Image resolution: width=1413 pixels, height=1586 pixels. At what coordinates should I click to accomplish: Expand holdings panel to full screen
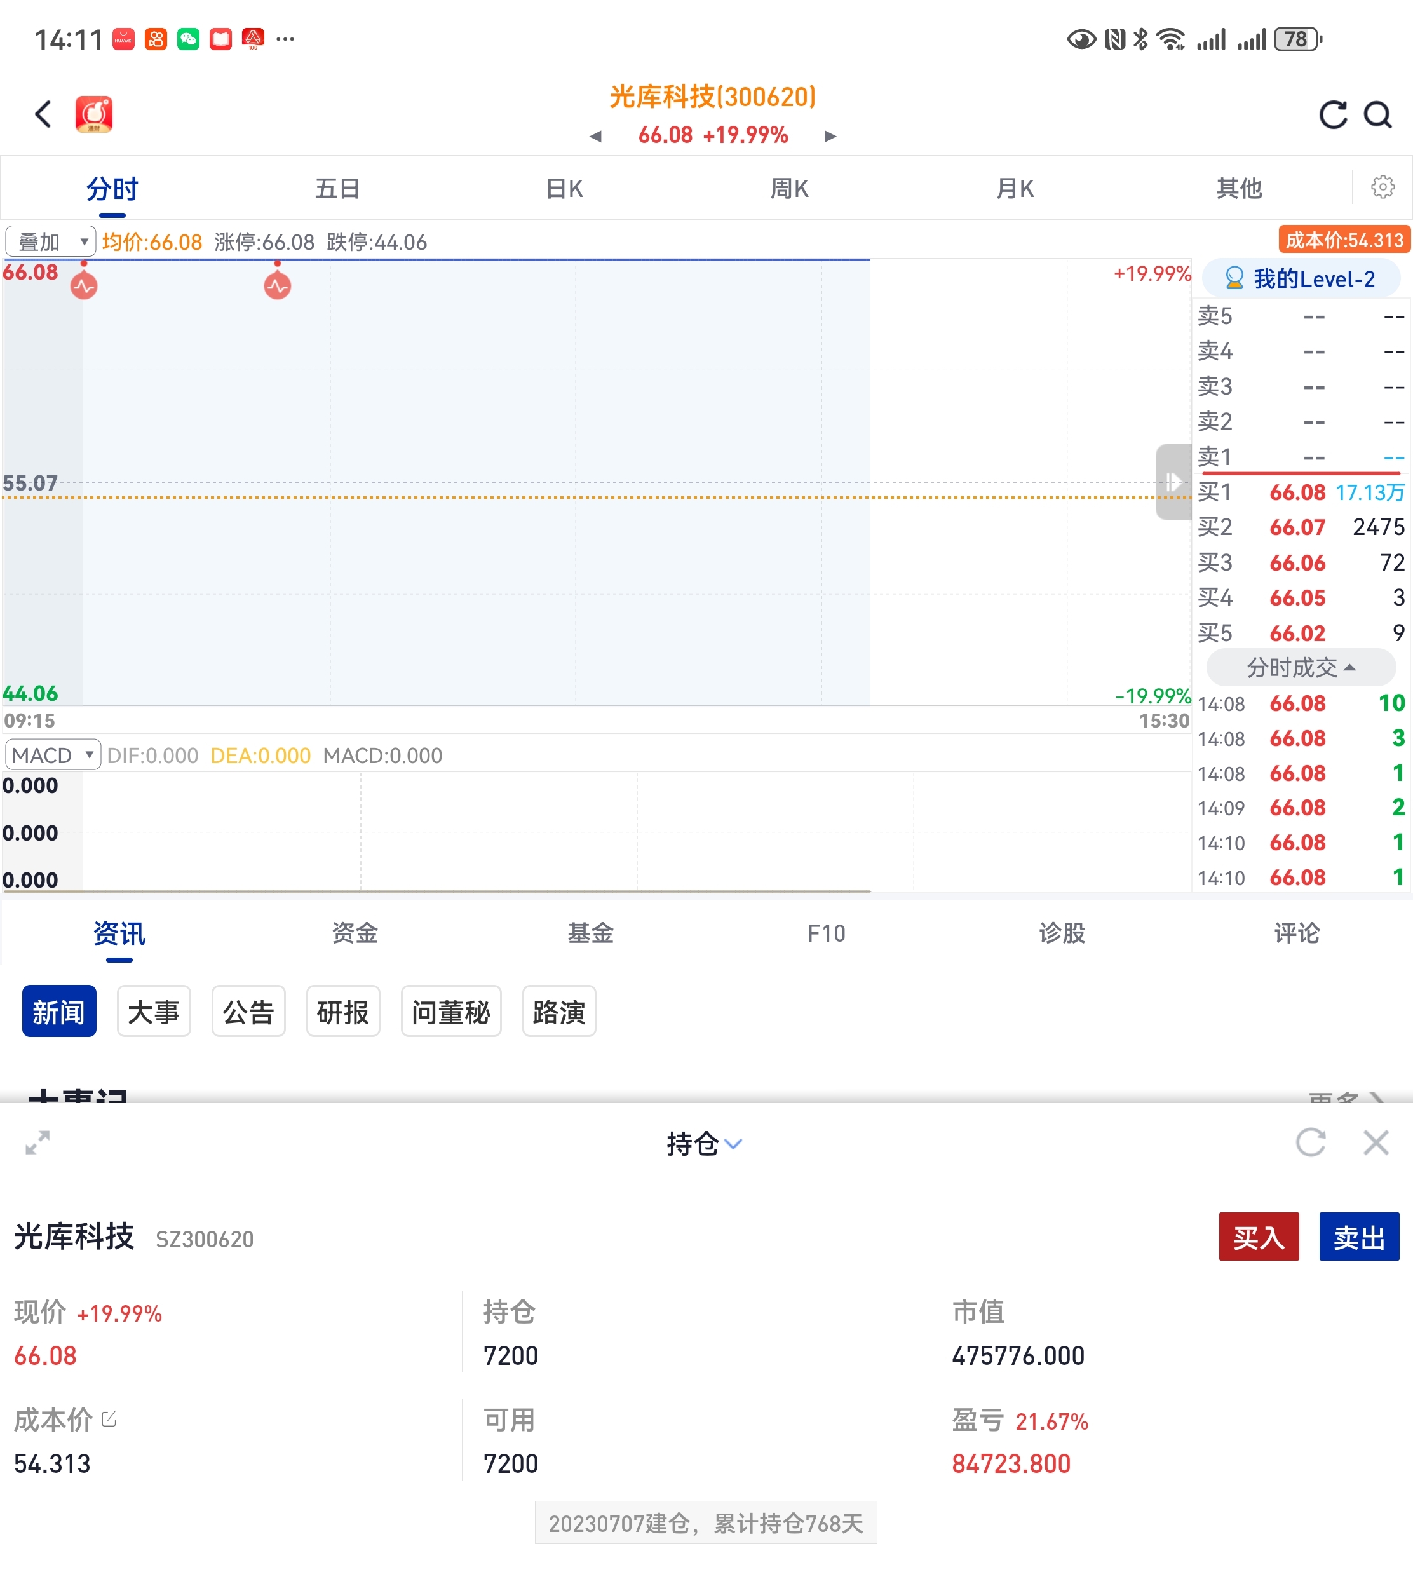[37, 1142]
